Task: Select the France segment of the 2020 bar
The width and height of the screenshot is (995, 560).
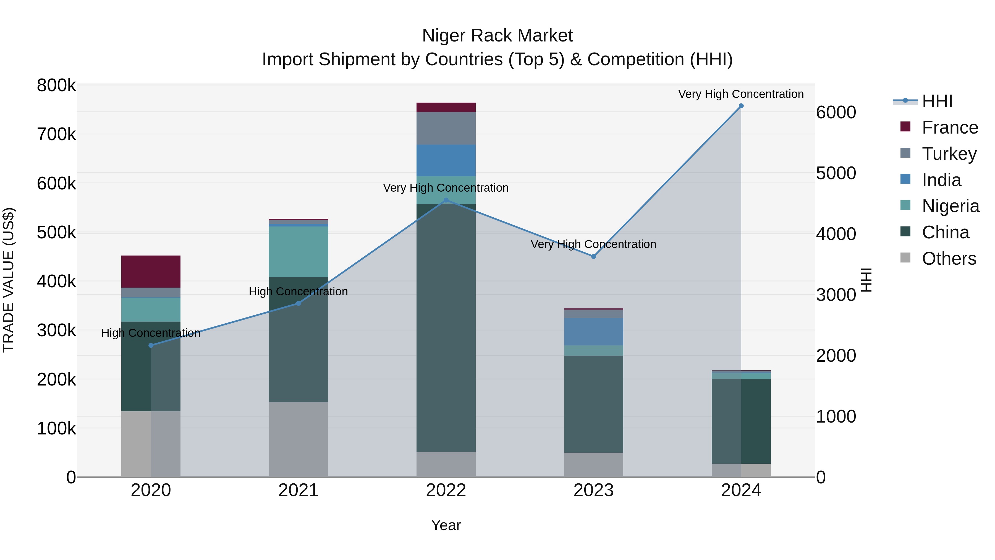Action: 151,272
